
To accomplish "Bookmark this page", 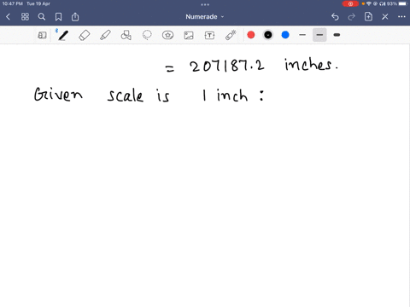I will pos(58,17).
